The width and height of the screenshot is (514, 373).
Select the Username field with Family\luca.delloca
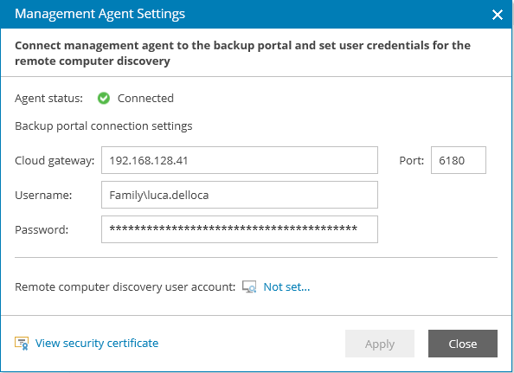(x=240, y=195)
